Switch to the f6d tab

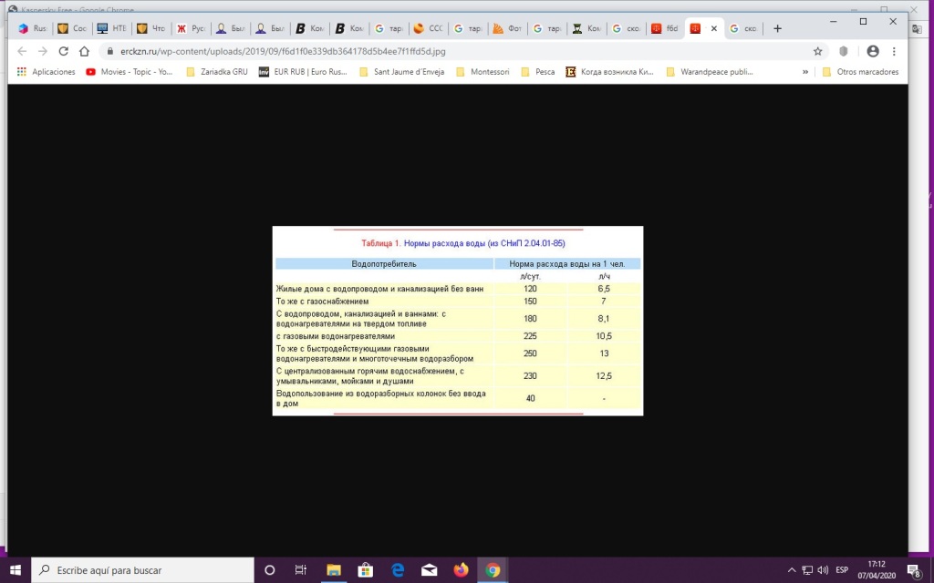(664, 28)
